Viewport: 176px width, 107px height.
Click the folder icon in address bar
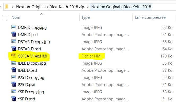pos(7,7)
